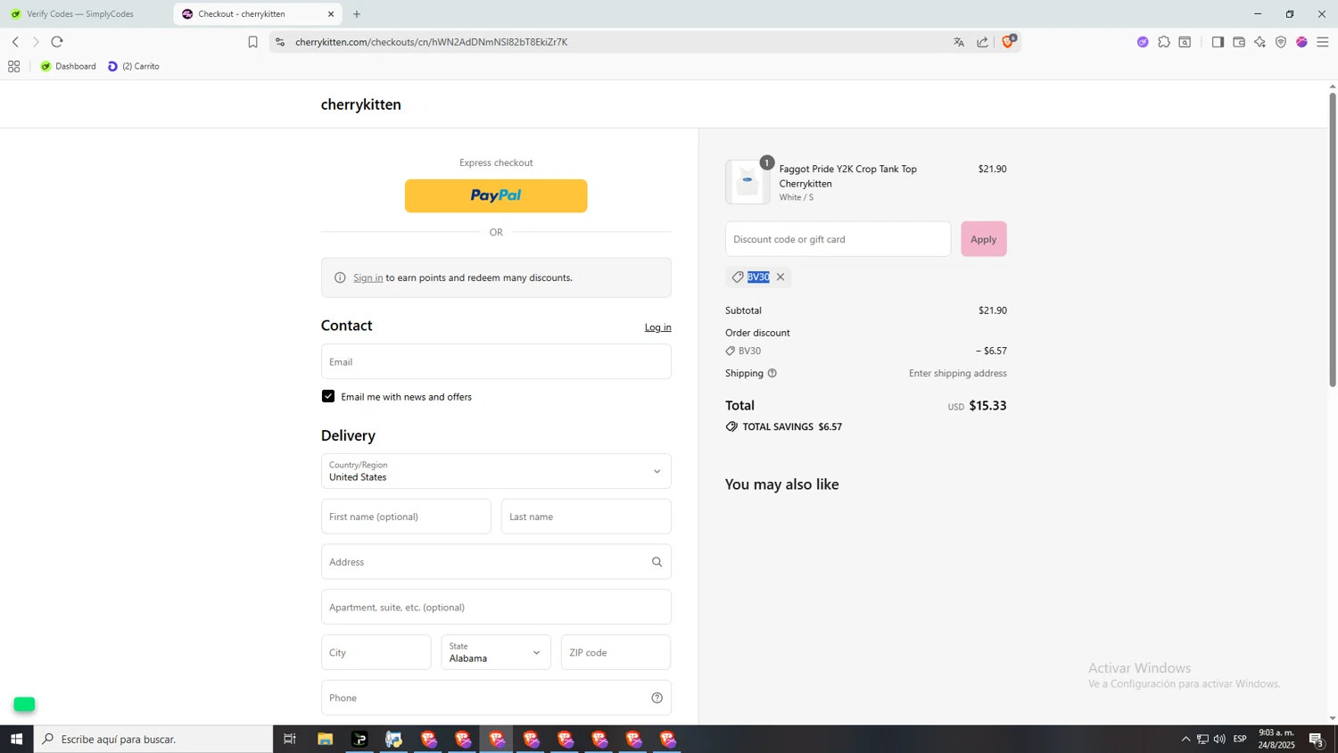
Task: Uncheck Email me with news and offers
Action: 328,396
